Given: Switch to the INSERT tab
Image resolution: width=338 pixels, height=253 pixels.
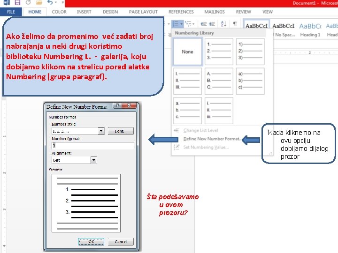Looking at the screenshot, I should tap(84, 12).
